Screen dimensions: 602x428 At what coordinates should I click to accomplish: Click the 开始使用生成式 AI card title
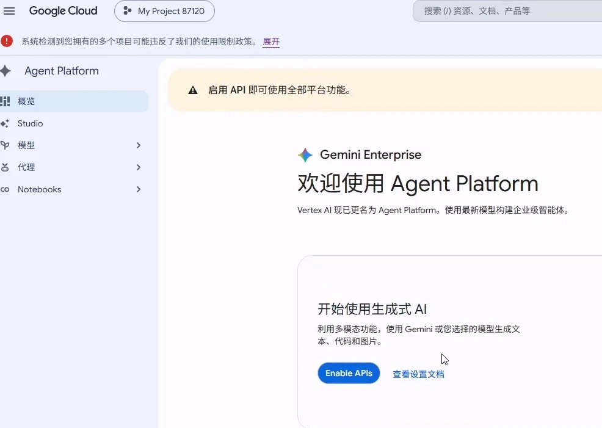pyautogui.click(x=372, y=309)
